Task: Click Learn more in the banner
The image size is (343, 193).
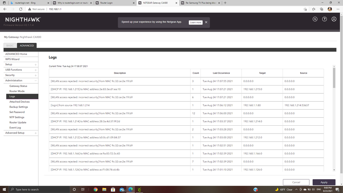Action: 196,23
